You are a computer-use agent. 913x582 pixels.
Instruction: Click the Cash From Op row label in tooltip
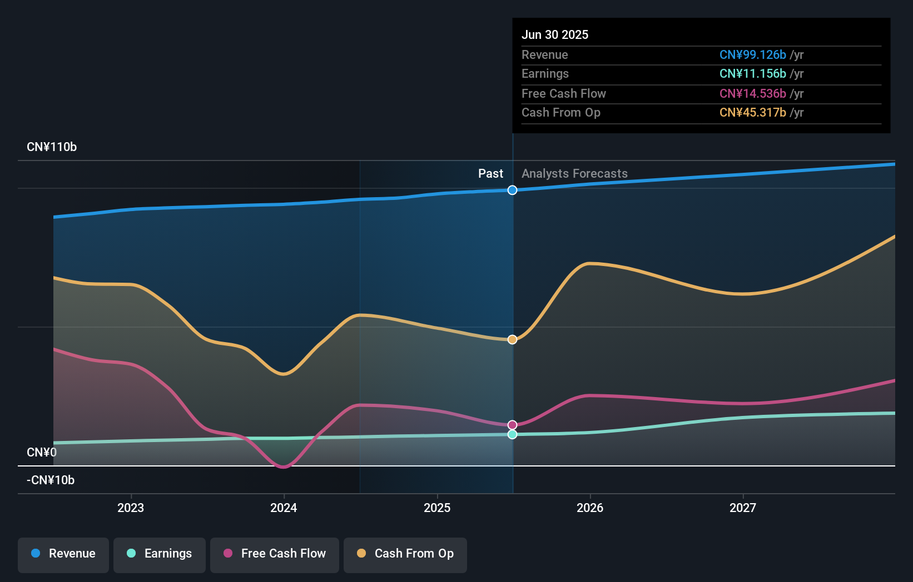coord(561,113)
